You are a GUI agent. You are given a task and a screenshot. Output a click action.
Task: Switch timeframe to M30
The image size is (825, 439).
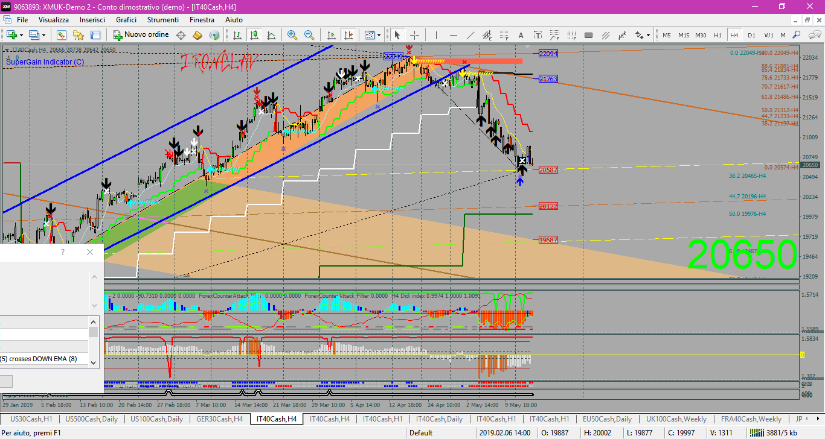[701, 35]
